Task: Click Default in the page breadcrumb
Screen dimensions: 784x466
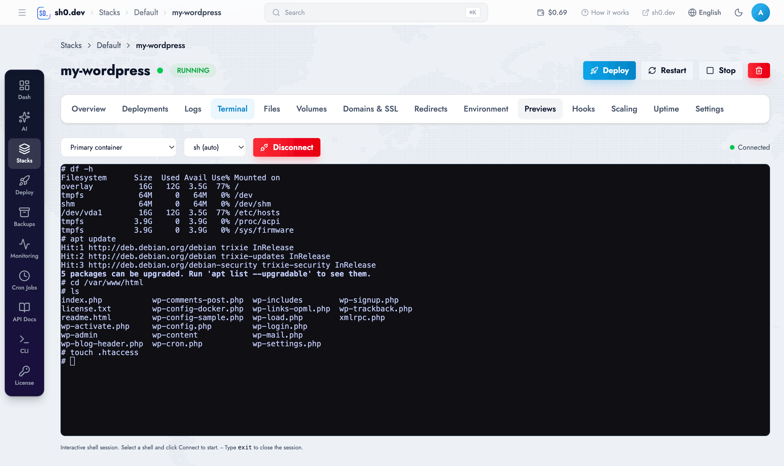Action: (x=109, y=45)
